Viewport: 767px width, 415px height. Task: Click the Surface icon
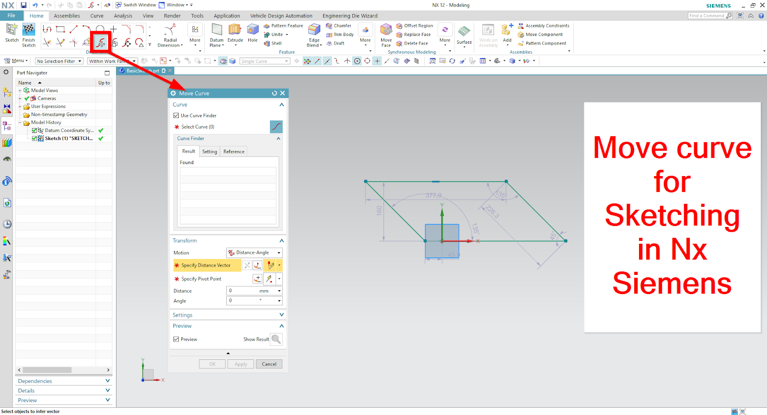464,32
